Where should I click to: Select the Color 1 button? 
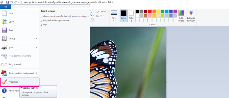[123, 16]
